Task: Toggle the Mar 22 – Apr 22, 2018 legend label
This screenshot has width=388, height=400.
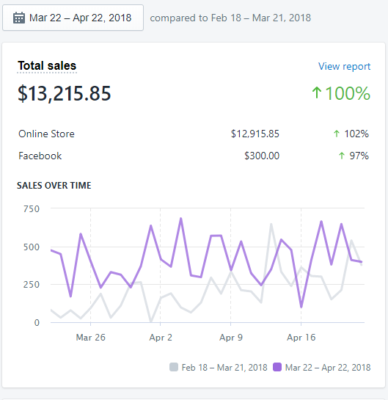Action: (328, 368)
